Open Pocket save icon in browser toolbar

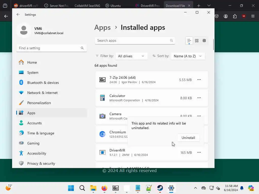(x=217, y=16)
